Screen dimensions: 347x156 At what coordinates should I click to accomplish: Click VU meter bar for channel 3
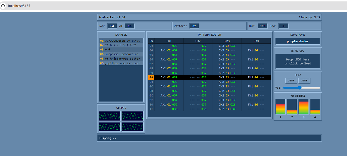click(303, 107)
